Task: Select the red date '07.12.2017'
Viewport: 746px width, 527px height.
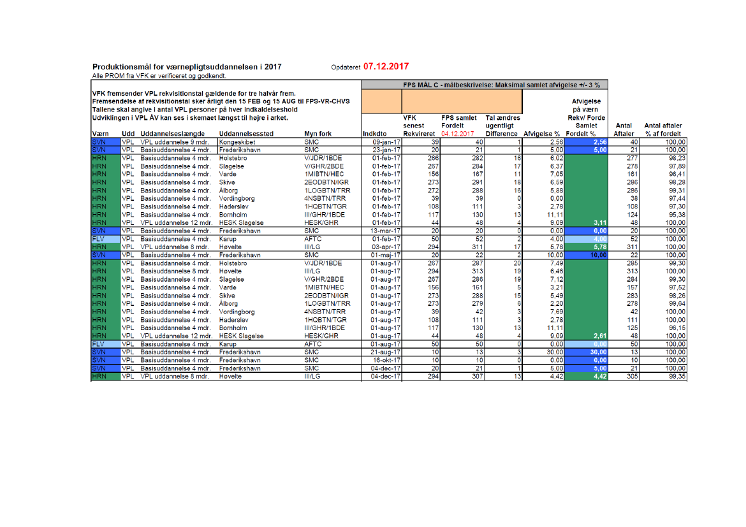Action: coord(386,66)
